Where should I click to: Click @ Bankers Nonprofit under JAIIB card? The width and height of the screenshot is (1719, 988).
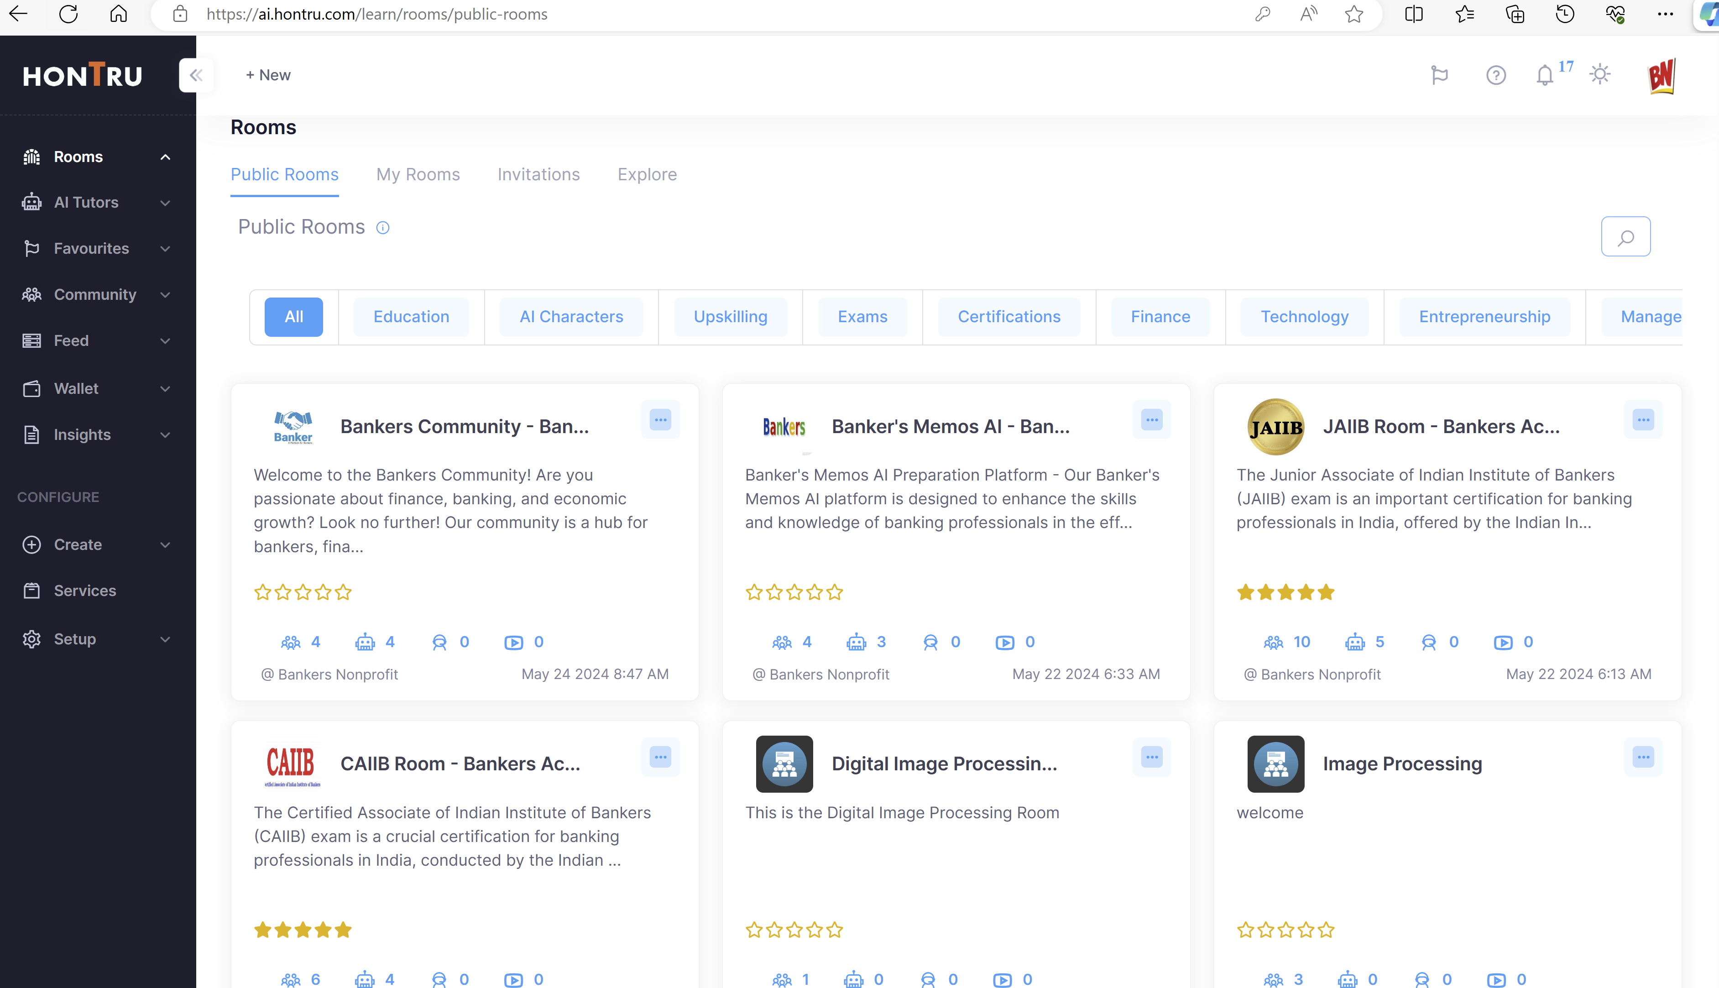(x=1312, y=674)
